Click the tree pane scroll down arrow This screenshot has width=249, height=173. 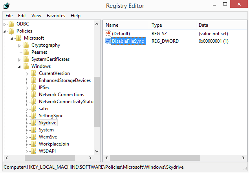click(97, 151)
